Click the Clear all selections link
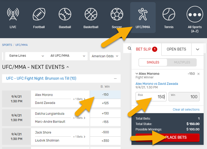207x149 pixels. (x=186, y=109)
